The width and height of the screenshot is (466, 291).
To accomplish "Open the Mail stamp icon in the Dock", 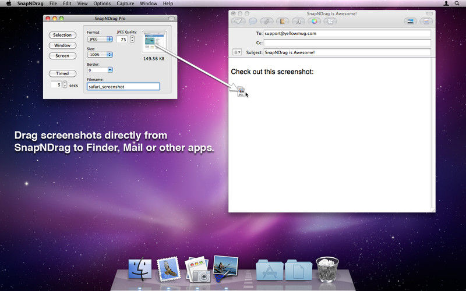I will 168,269.
